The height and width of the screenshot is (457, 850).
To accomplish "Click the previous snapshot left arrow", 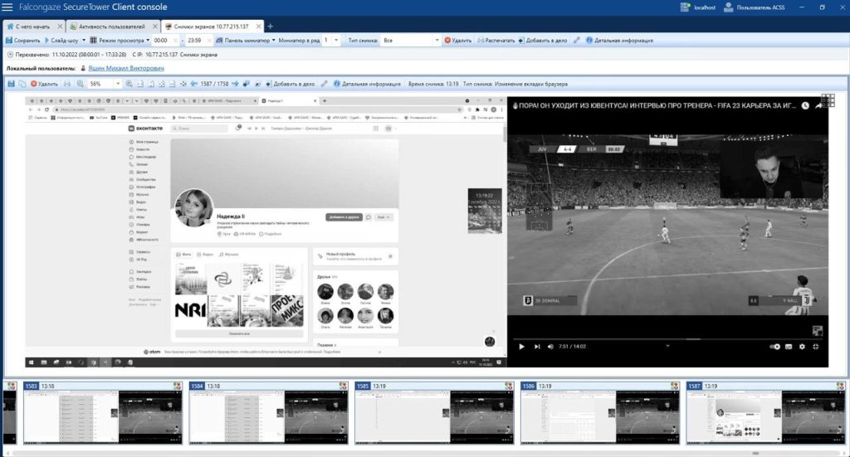I will 193,84.
